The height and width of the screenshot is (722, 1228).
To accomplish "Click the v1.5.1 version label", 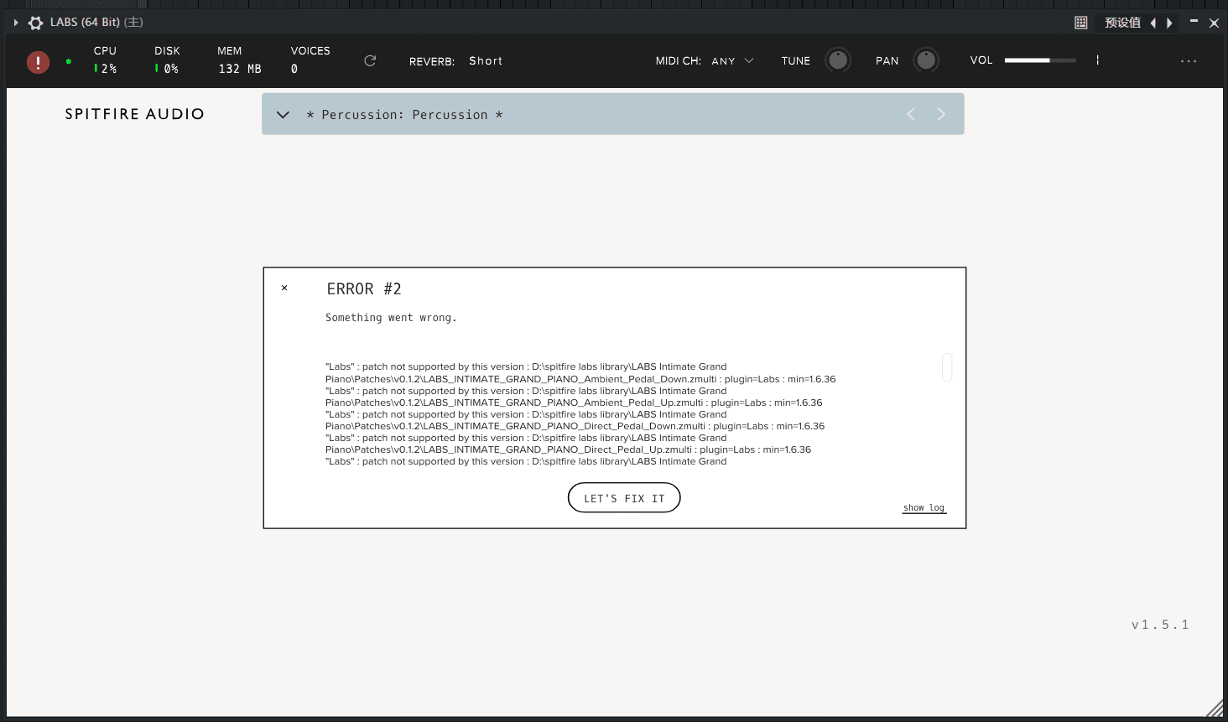I will click(1160, 625).
